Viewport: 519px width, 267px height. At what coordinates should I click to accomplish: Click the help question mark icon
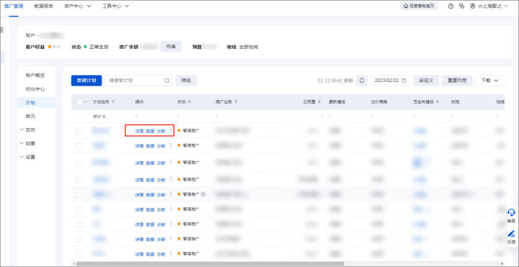coord(451,6)
